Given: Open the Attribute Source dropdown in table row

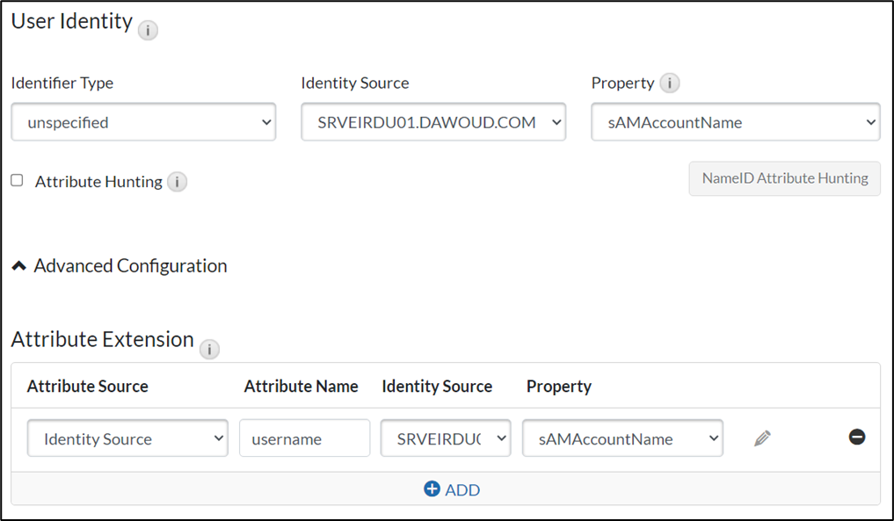Looking at the screenshot, I should [x=127, y=438].
